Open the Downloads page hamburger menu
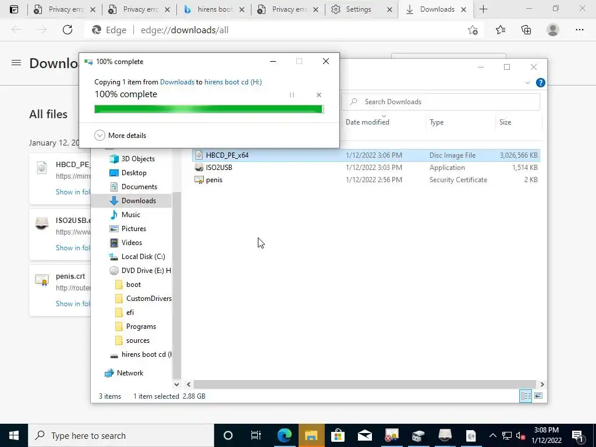This screenshot has width=596, height=447. (16, 63)
